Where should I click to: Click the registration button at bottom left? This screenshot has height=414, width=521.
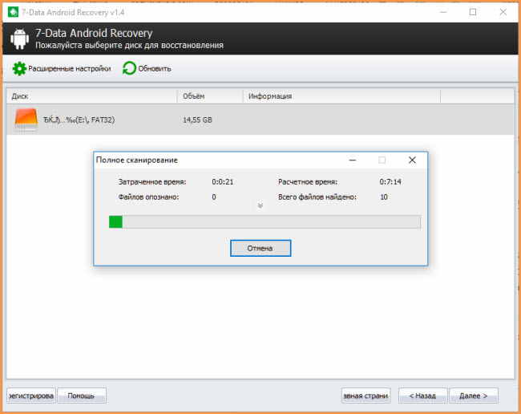31,396
